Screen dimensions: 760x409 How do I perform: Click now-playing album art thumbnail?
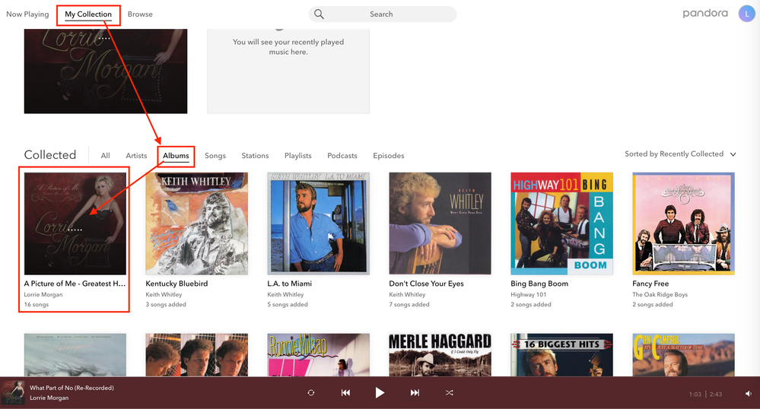tap(13, 392)
